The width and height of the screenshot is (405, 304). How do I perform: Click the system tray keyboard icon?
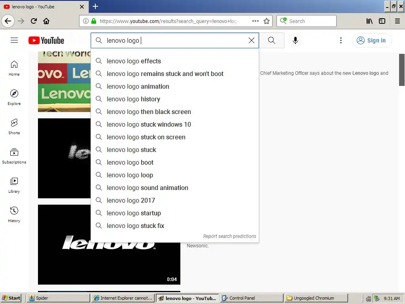click(369, 298)
